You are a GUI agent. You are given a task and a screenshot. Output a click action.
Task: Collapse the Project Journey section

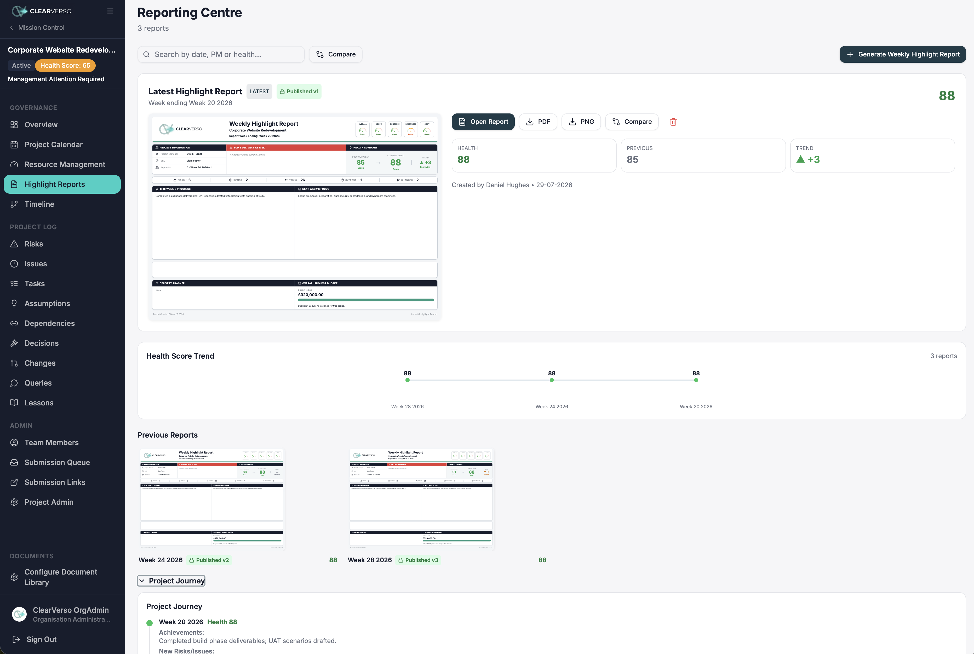(171, 581)
